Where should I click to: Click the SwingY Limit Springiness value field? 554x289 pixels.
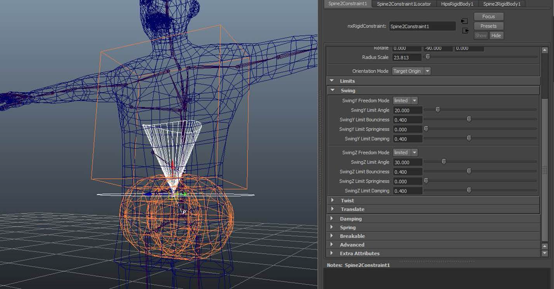point(408,129)
